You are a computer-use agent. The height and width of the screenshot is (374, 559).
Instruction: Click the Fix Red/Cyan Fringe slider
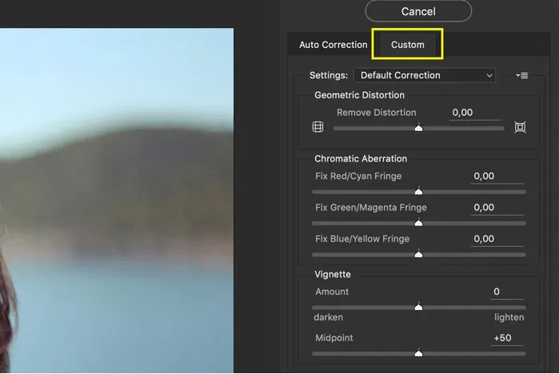(418, 192)
